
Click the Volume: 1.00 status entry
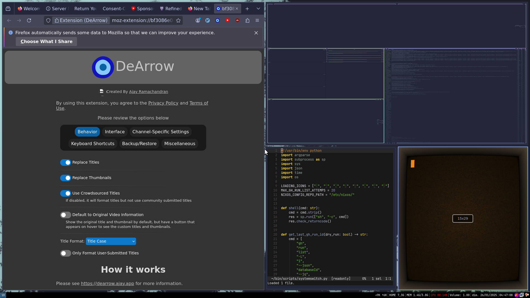coord(460,295)
